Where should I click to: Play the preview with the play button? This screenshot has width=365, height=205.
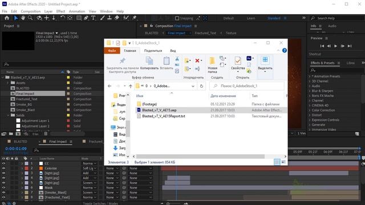coord(336,46)
